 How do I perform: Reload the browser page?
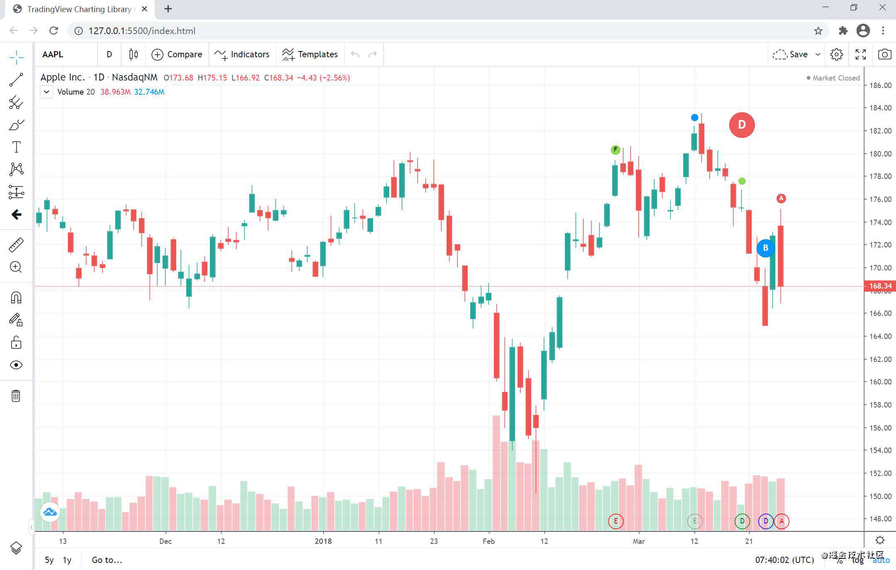point(54,31)
